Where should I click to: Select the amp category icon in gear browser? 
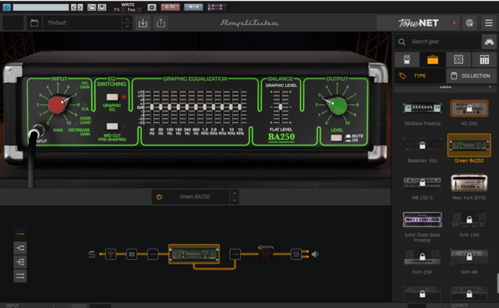pyautogui.click(x=433, y=60)
